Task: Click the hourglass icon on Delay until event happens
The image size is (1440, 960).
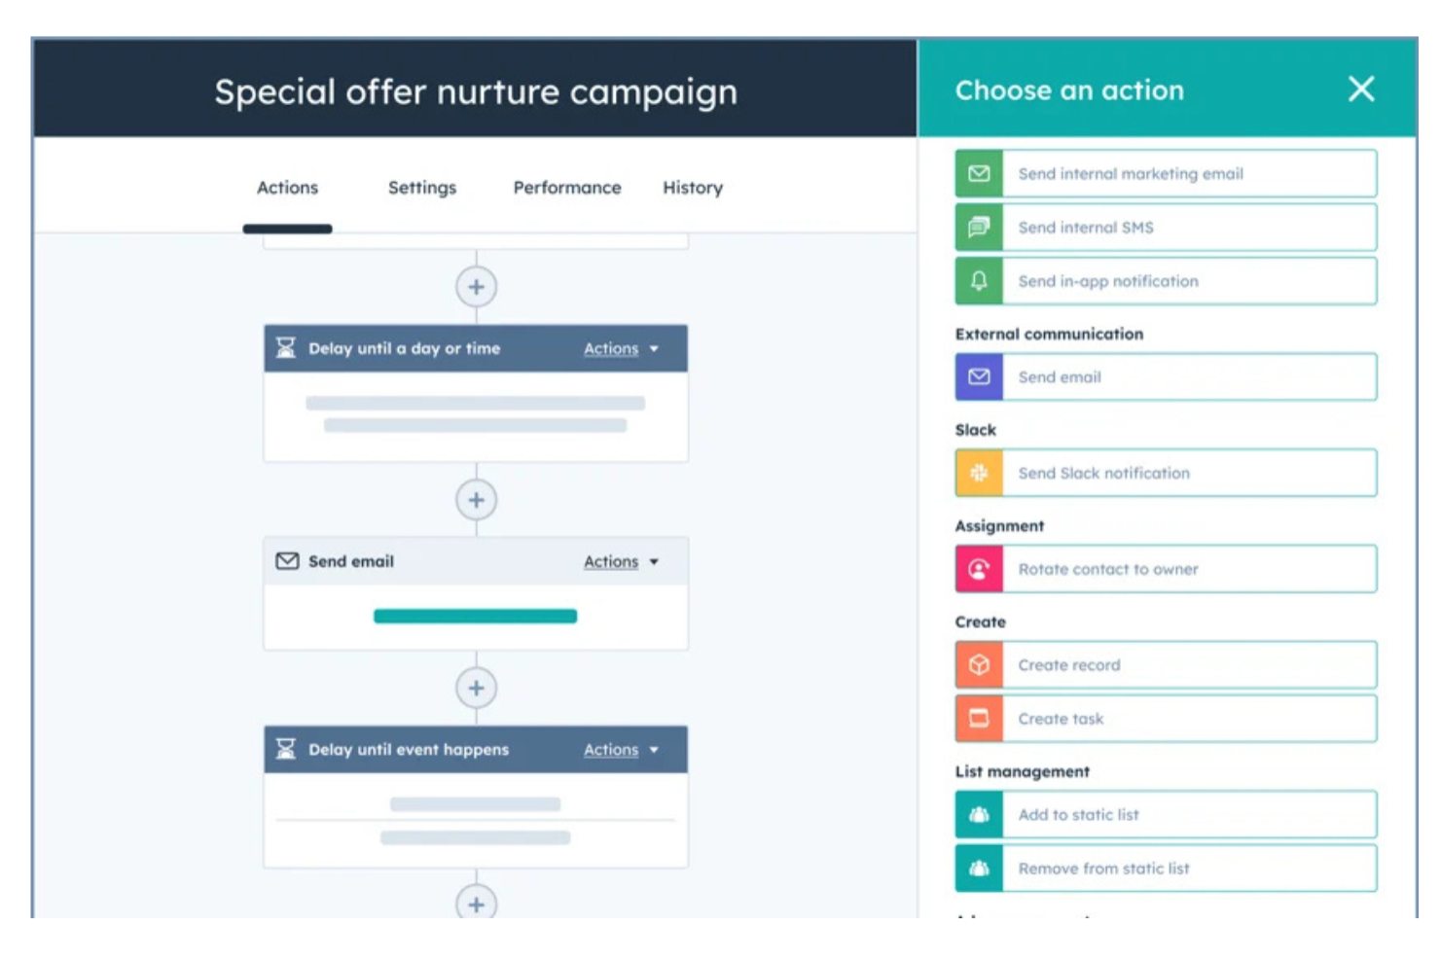Action: pos(286,749)
